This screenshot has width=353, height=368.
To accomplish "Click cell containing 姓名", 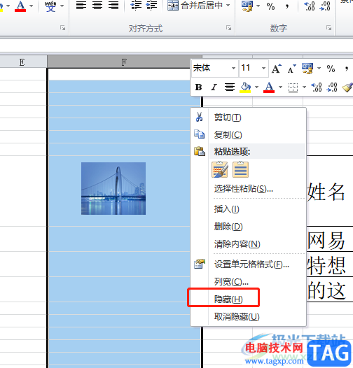I will [329, 191].
